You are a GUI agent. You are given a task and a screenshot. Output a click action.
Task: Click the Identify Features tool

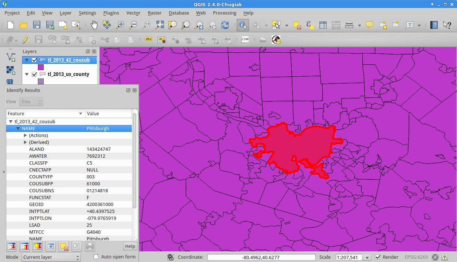click(243, 25)
